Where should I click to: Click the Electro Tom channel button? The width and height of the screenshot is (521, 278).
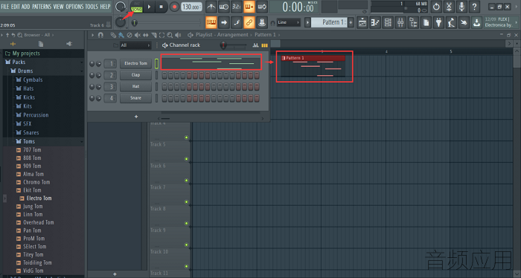point(135,63)
